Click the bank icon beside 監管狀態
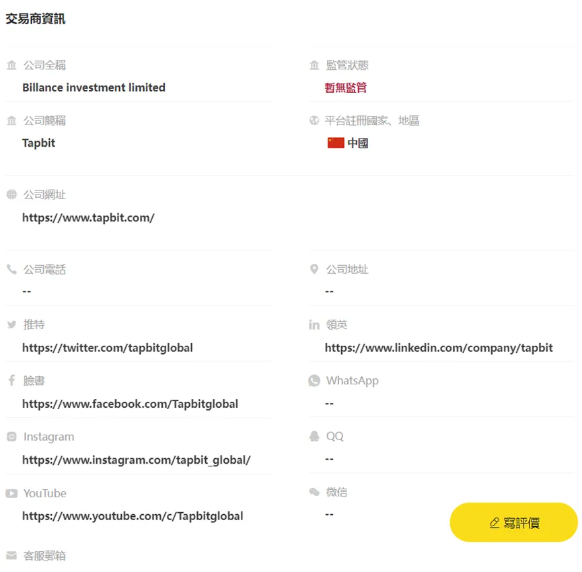 coord(314,65)
